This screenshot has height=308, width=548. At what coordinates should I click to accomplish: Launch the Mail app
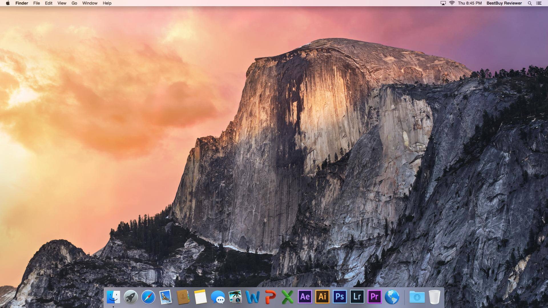[x=165, y=296]
